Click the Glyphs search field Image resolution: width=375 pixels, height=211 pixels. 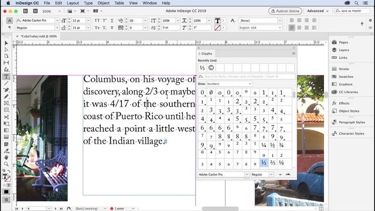click(x=247, y=76)
